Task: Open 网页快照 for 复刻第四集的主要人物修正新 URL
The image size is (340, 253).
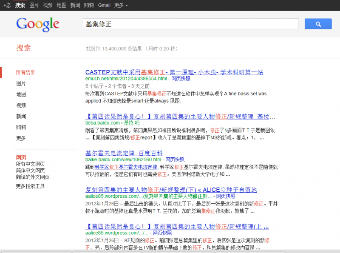Action: [226, 196]
